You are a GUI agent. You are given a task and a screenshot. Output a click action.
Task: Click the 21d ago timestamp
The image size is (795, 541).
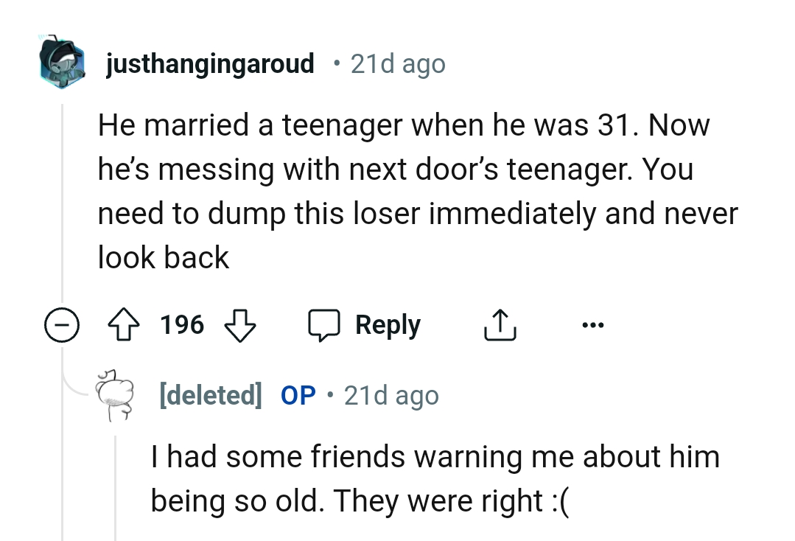[x=399, y=64]
